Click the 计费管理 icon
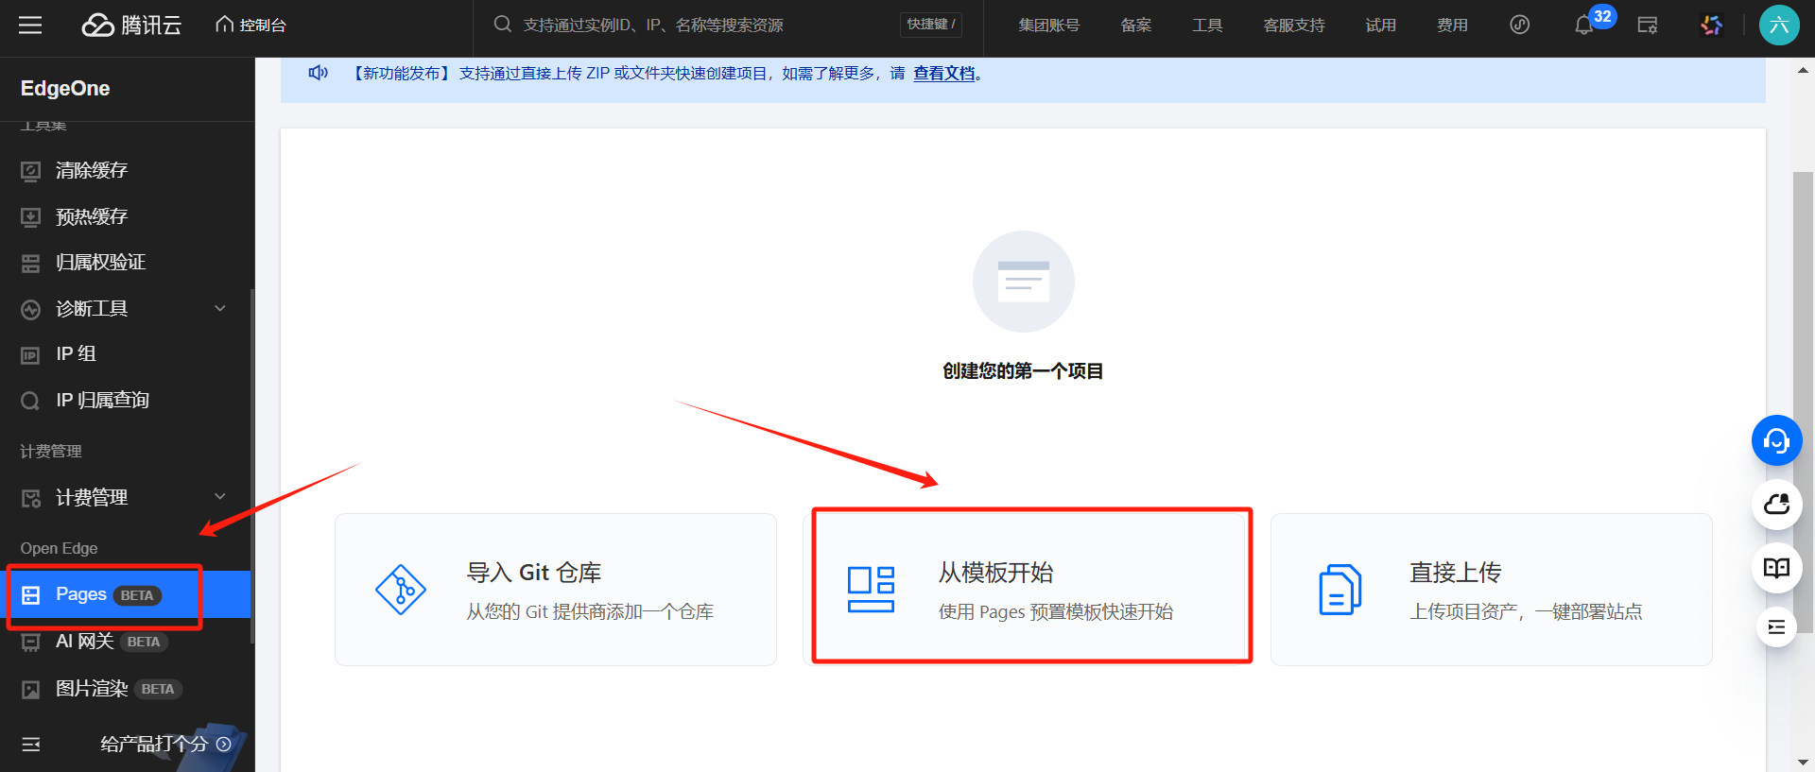Viewport: 1815px width, 772px height. click(31, 498)
